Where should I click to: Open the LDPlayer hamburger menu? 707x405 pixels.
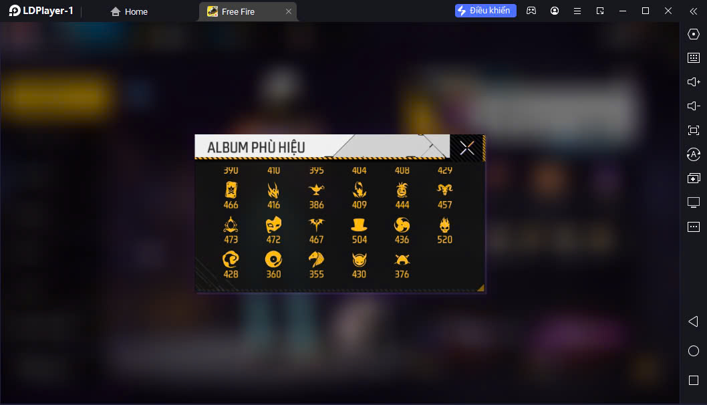(577, 11)
